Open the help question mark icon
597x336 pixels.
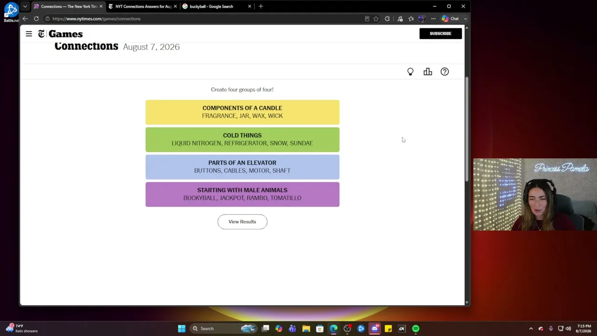[444, 72]
